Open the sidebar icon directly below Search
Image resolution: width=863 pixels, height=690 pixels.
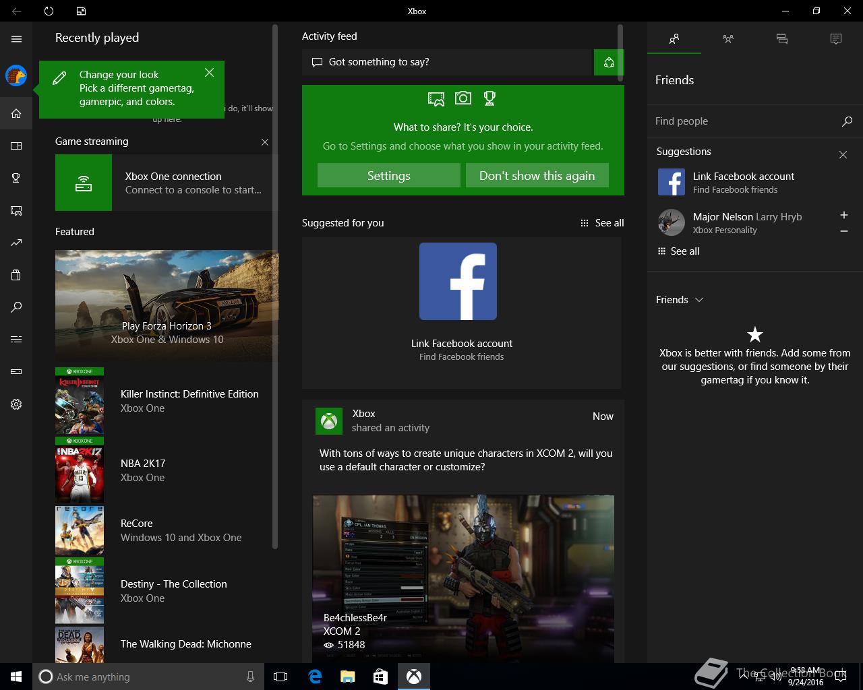pos(16,340)
